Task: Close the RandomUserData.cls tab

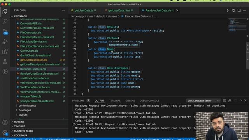Action: pos(177,10)
